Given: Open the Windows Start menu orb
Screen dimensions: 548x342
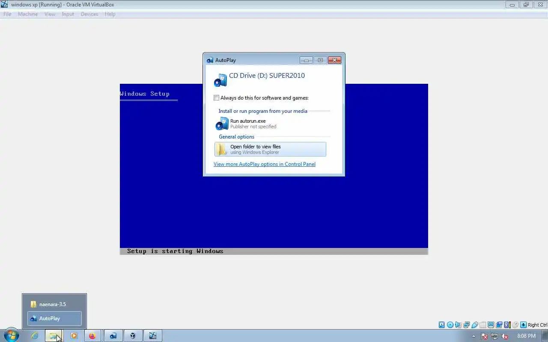Looking at the screenshot, I should pos(11,336).
